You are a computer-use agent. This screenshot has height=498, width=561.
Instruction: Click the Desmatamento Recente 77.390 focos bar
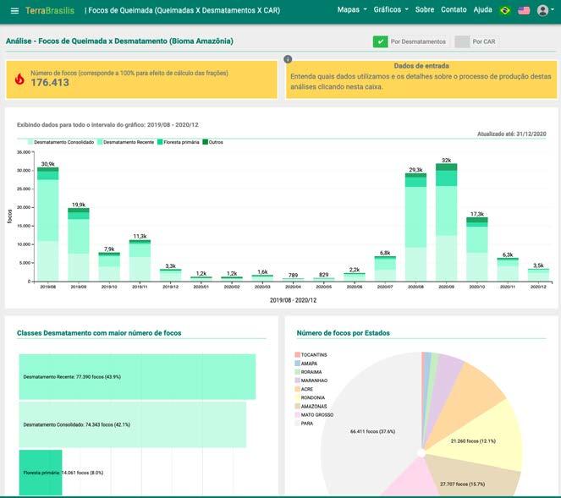(137, 377)
